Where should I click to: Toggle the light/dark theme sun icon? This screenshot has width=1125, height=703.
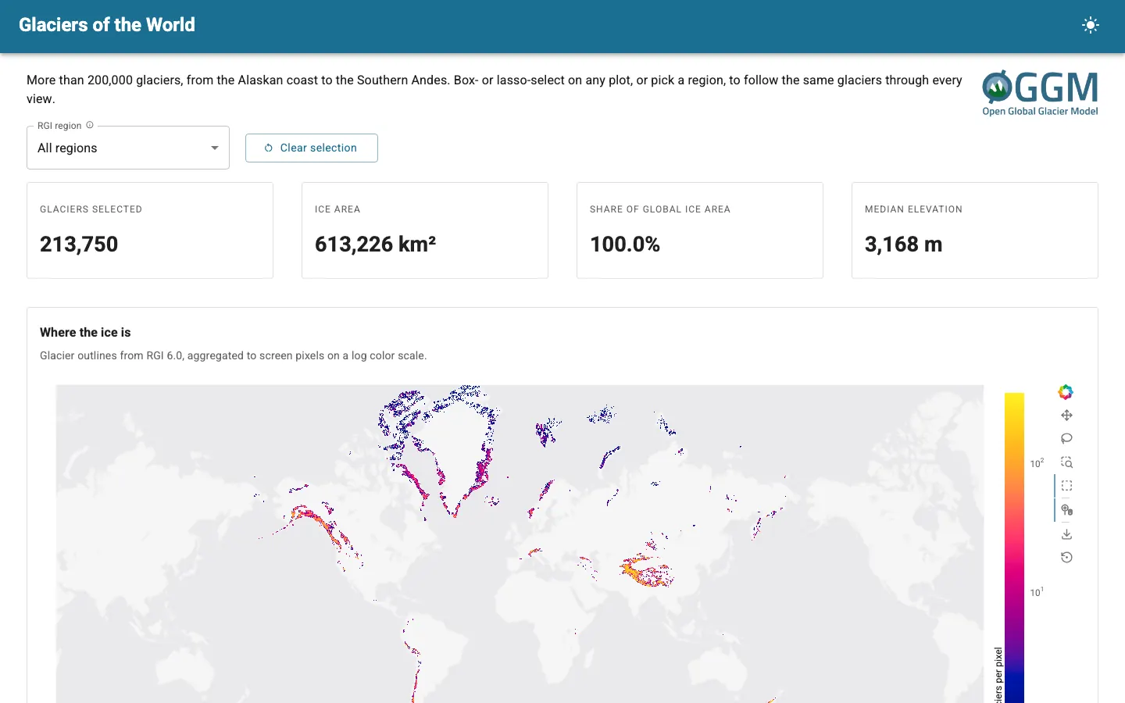tap(1091, 25)
